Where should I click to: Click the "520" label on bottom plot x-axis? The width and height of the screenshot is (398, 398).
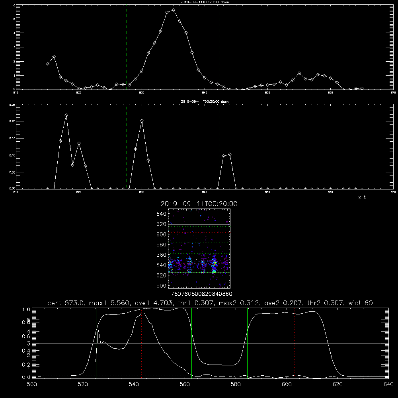pos(83,384)
